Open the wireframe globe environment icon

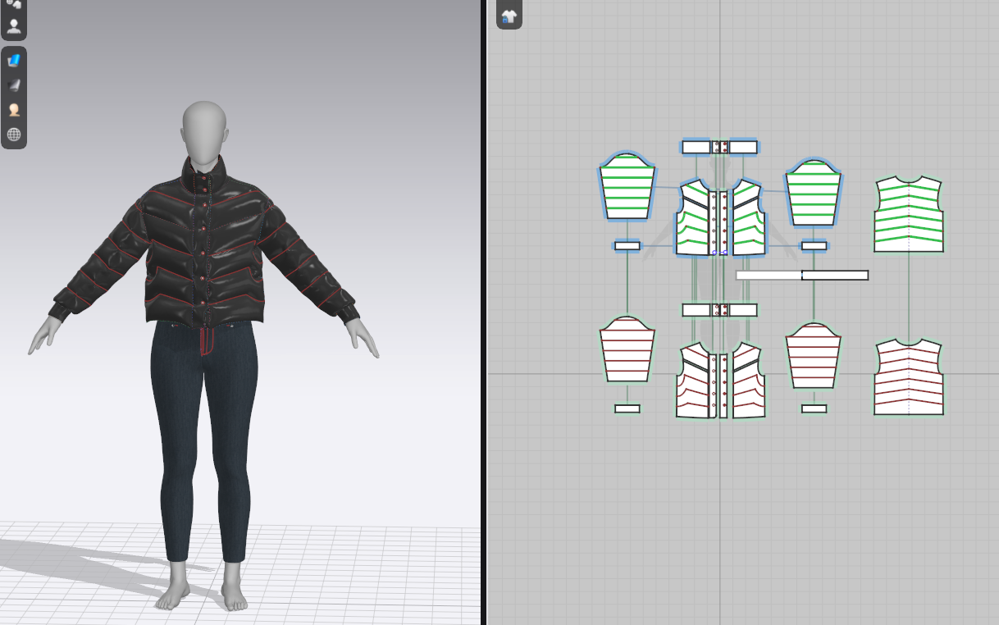pos(14,135)
